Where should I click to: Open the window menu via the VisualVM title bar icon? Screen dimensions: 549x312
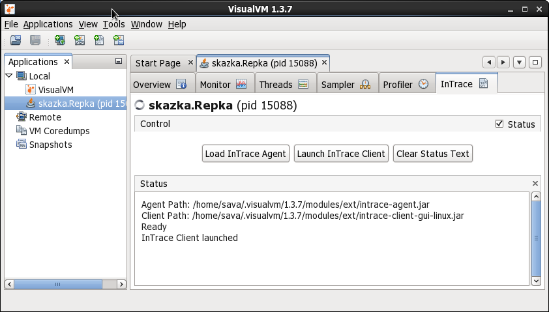coord(10,8)
